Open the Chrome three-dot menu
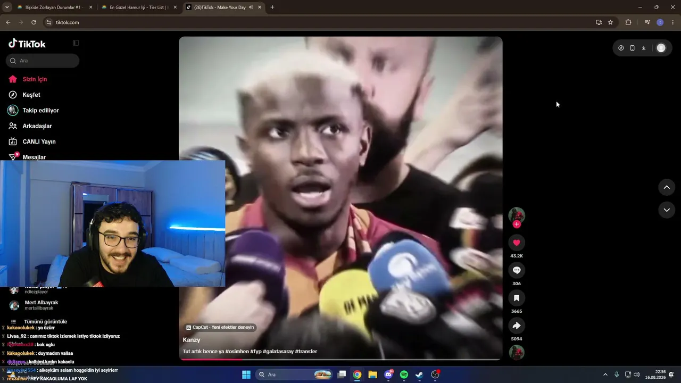This screenshot has height=383, width=681. point(673,22)
